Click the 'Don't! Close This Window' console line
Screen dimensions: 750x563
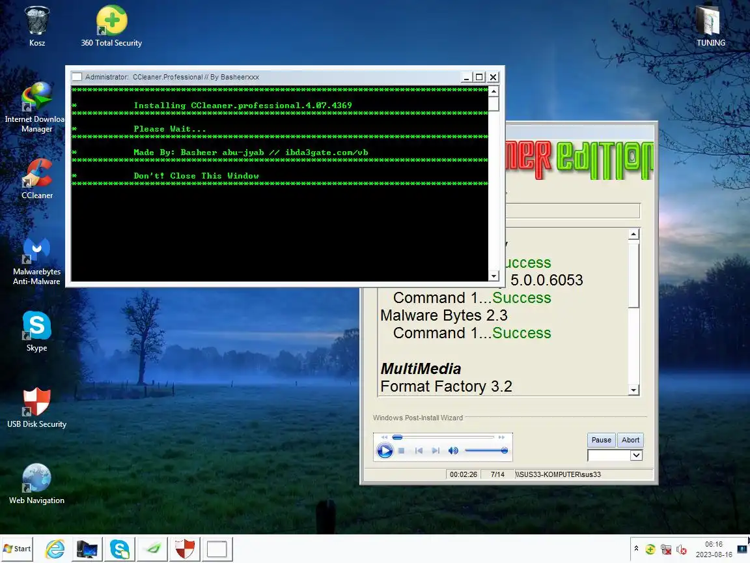pyautogui.click(x=196, y=176)
